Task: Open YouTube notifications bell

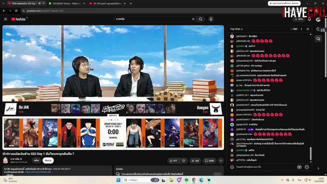Action: click(x=309, y=19)
